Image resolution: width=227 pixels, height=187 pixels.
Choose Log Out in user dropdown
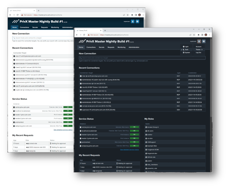point(198,53)
